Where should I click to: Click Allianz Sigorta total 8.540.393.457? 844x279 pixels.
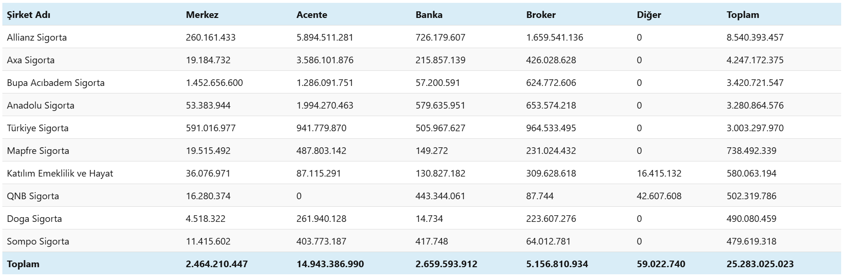(x=755, y=37)
